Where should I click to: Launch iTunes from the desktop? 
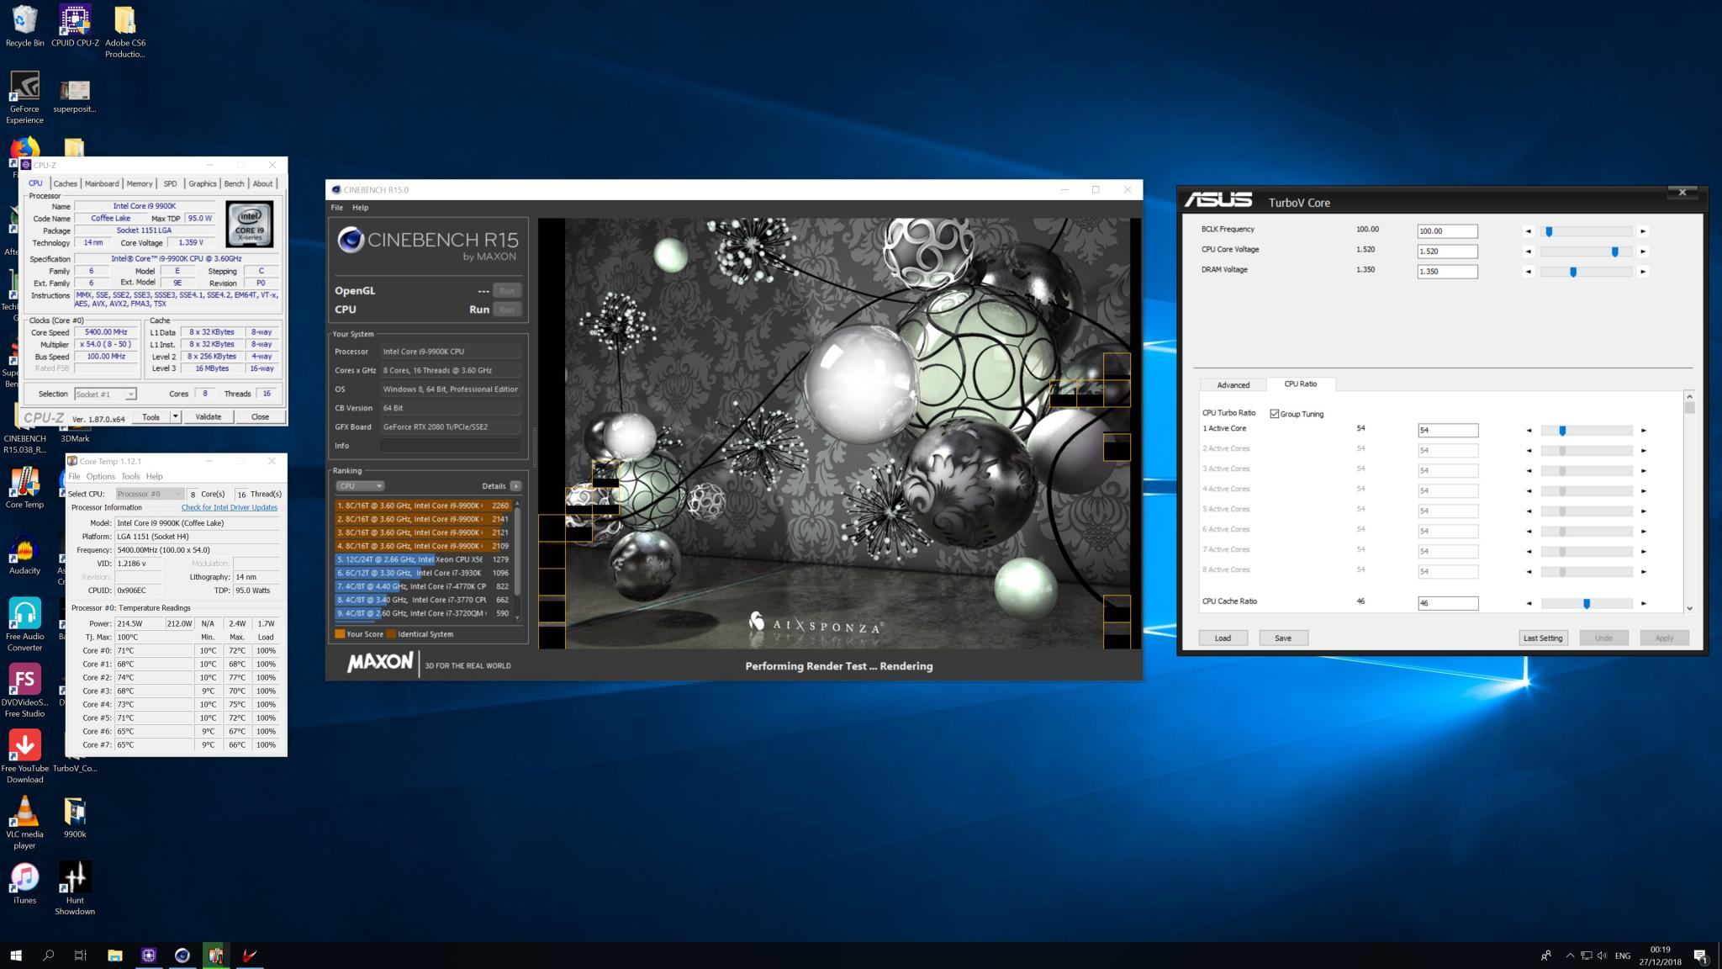click(x=24, y=882)
